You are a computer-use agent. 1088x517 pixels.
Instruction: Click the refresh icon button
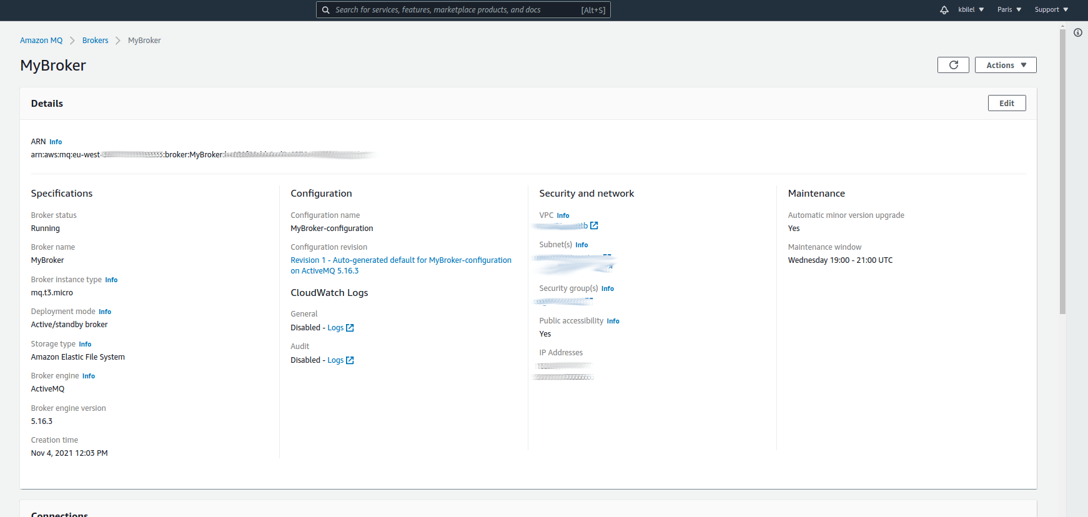point(953,65)
